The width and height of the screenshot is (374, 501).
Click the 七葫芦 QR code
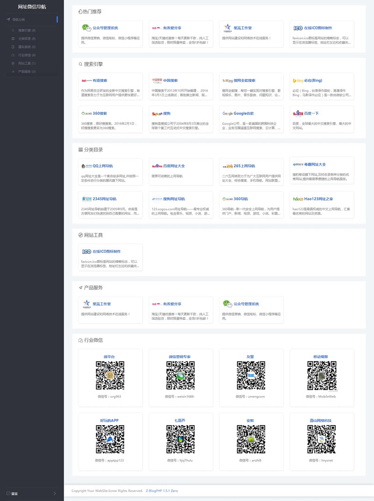tap(180, 439)
